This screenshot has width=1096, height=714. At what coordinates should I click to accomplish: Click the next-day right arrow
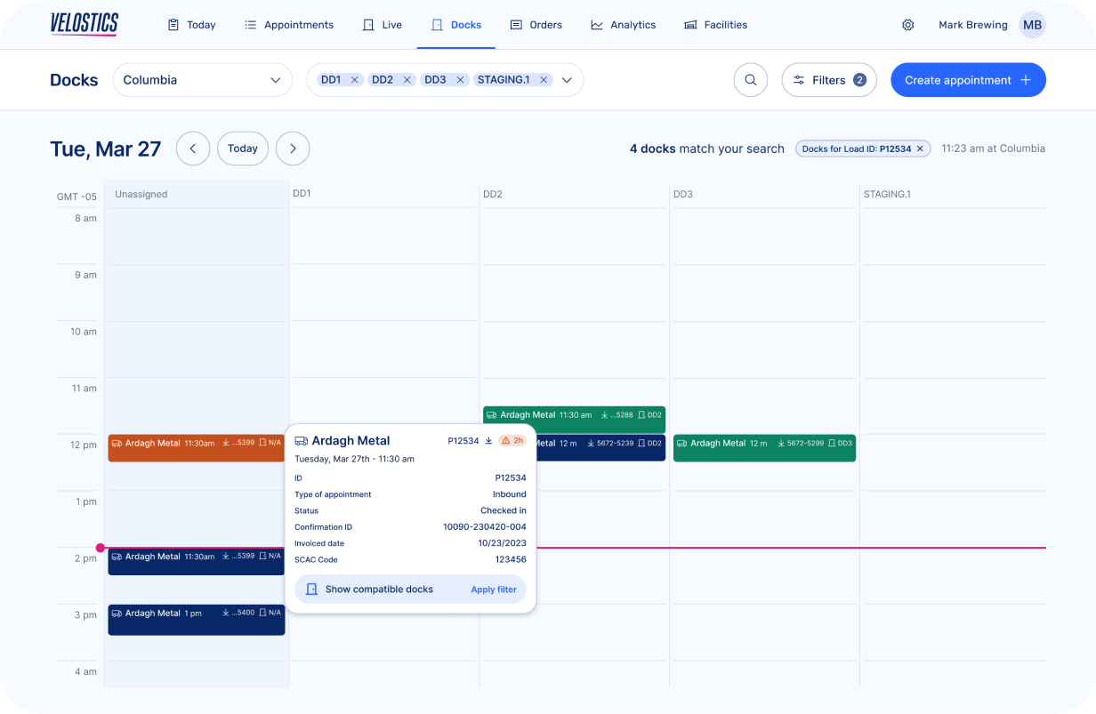(x=293, y=148)
